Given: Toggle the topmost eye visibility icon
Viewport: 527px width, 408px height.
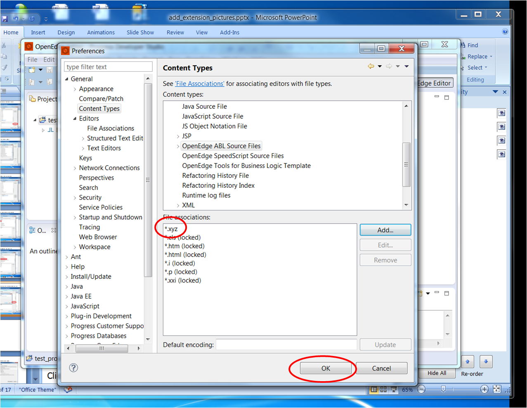Looking at the screenshot, I should [501, 113].
